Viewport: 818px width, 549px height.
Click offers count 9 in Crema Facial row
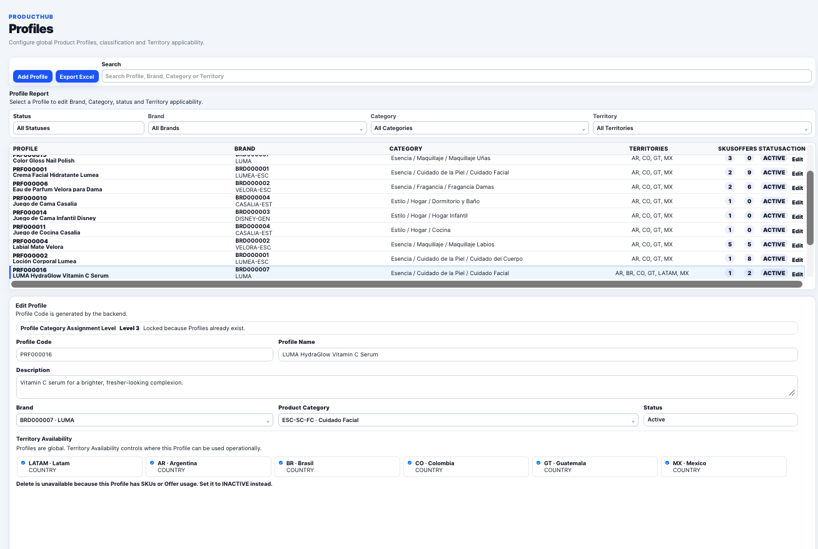point(749,173)
